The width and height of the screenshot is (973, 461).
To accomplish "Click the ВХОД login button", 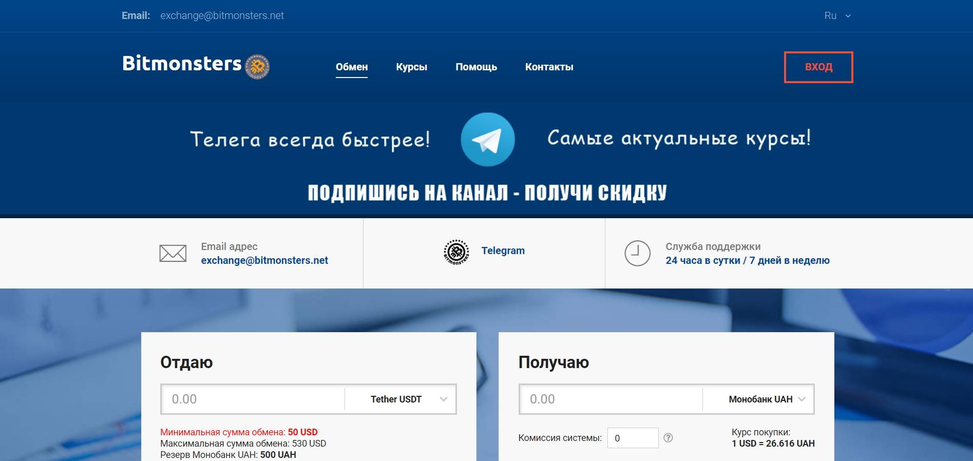I will tap(818, 67).
